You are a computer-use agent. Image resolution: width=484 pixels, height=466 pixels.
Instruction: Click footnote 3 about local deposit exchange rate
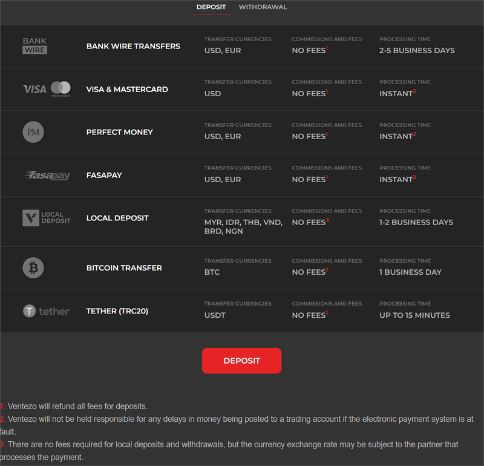[229, 451]
